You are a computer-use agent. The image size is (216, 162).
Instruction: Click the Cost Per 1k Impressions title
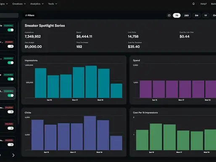tap(145, 112)
